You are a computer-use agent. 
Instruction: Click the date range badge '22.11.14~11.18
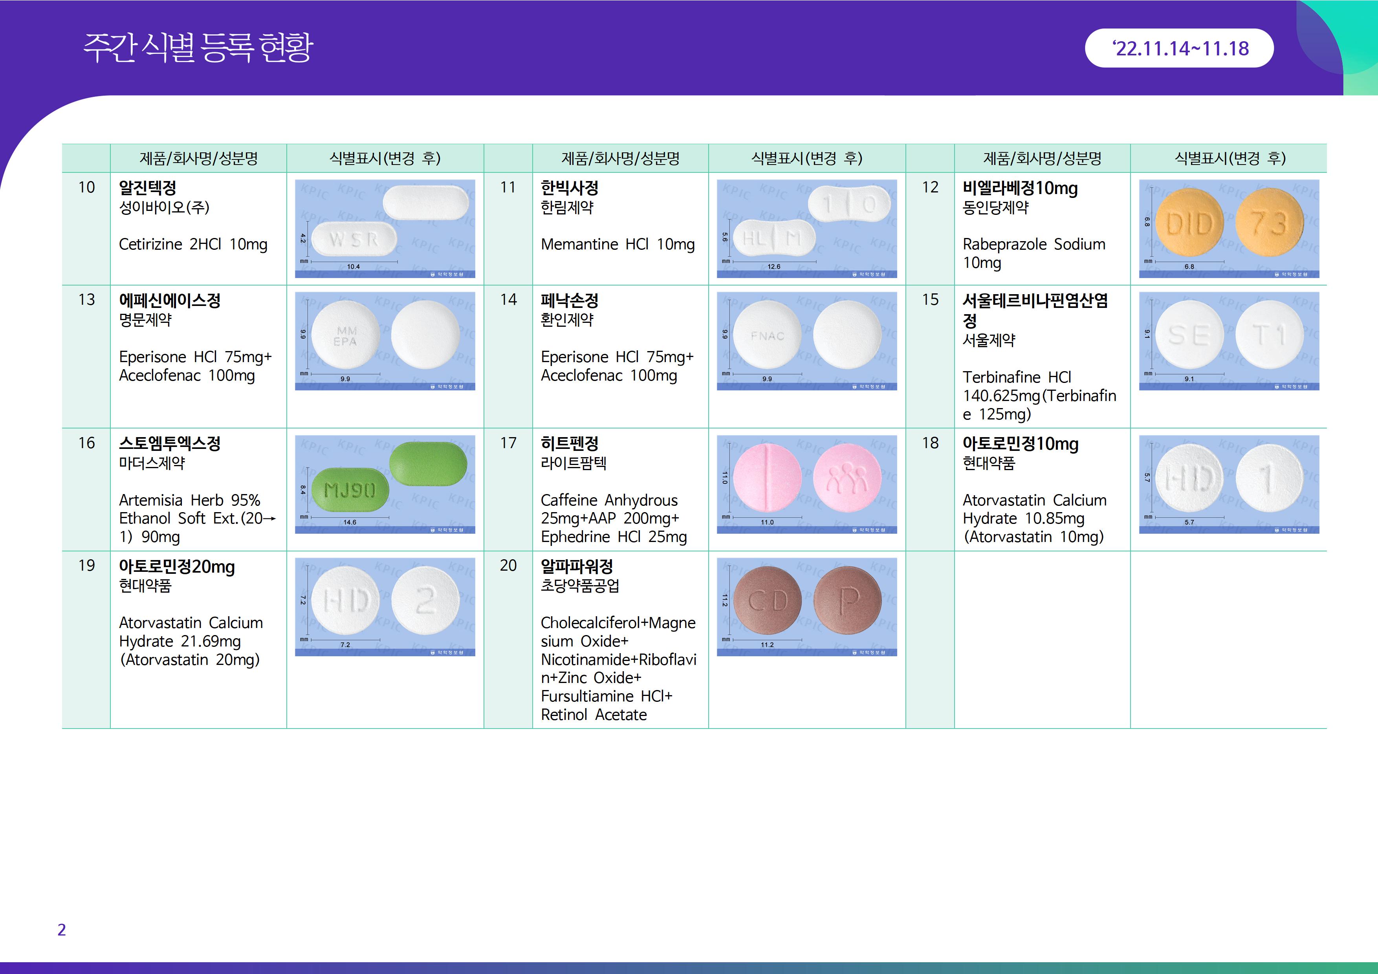(x=1179, y=48)
